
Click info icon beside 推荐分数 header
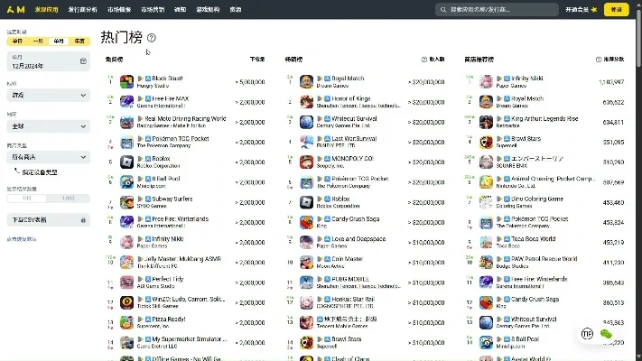click(599, 60)
